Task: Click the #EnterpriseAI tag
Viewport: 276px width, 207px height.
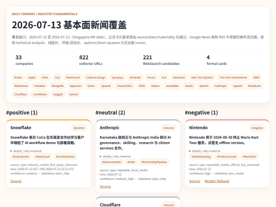Action: (20, 156)
